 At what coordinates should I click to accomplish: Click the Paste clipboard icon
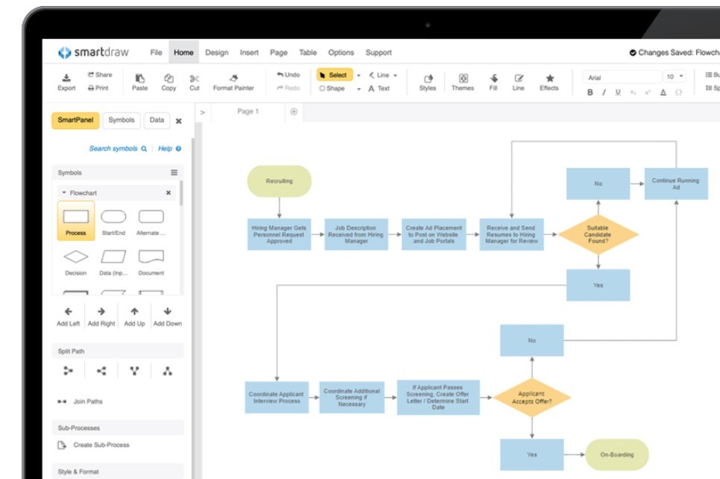(140, 82)
